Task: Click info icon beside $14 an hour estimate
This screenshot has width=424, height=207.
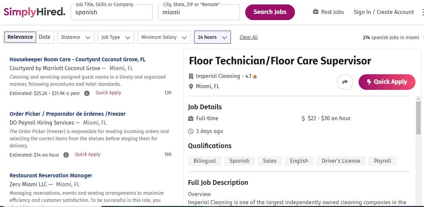Action: 66,155
